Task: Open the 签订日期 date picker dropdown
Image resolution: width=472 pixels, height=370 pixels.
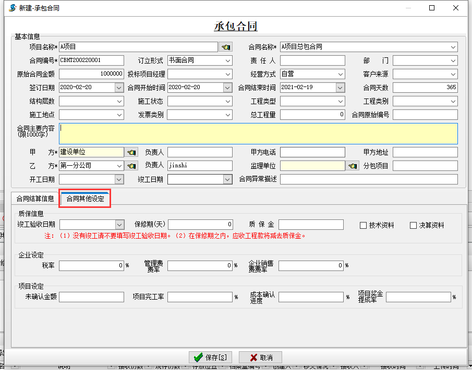Action: pyautogui.click(x=119, y=88)
